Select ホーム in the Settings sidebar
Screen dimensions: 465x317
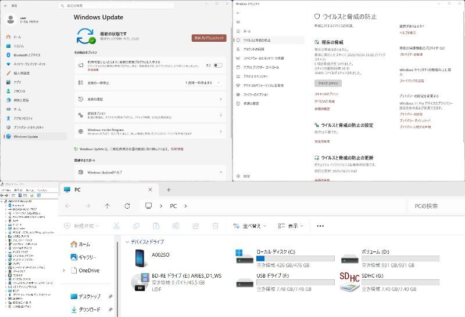[35, 37]
